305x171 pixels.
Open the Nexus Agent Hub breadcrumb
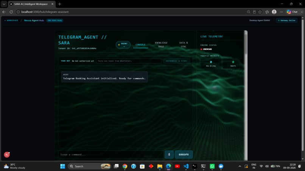coord(34,20)
